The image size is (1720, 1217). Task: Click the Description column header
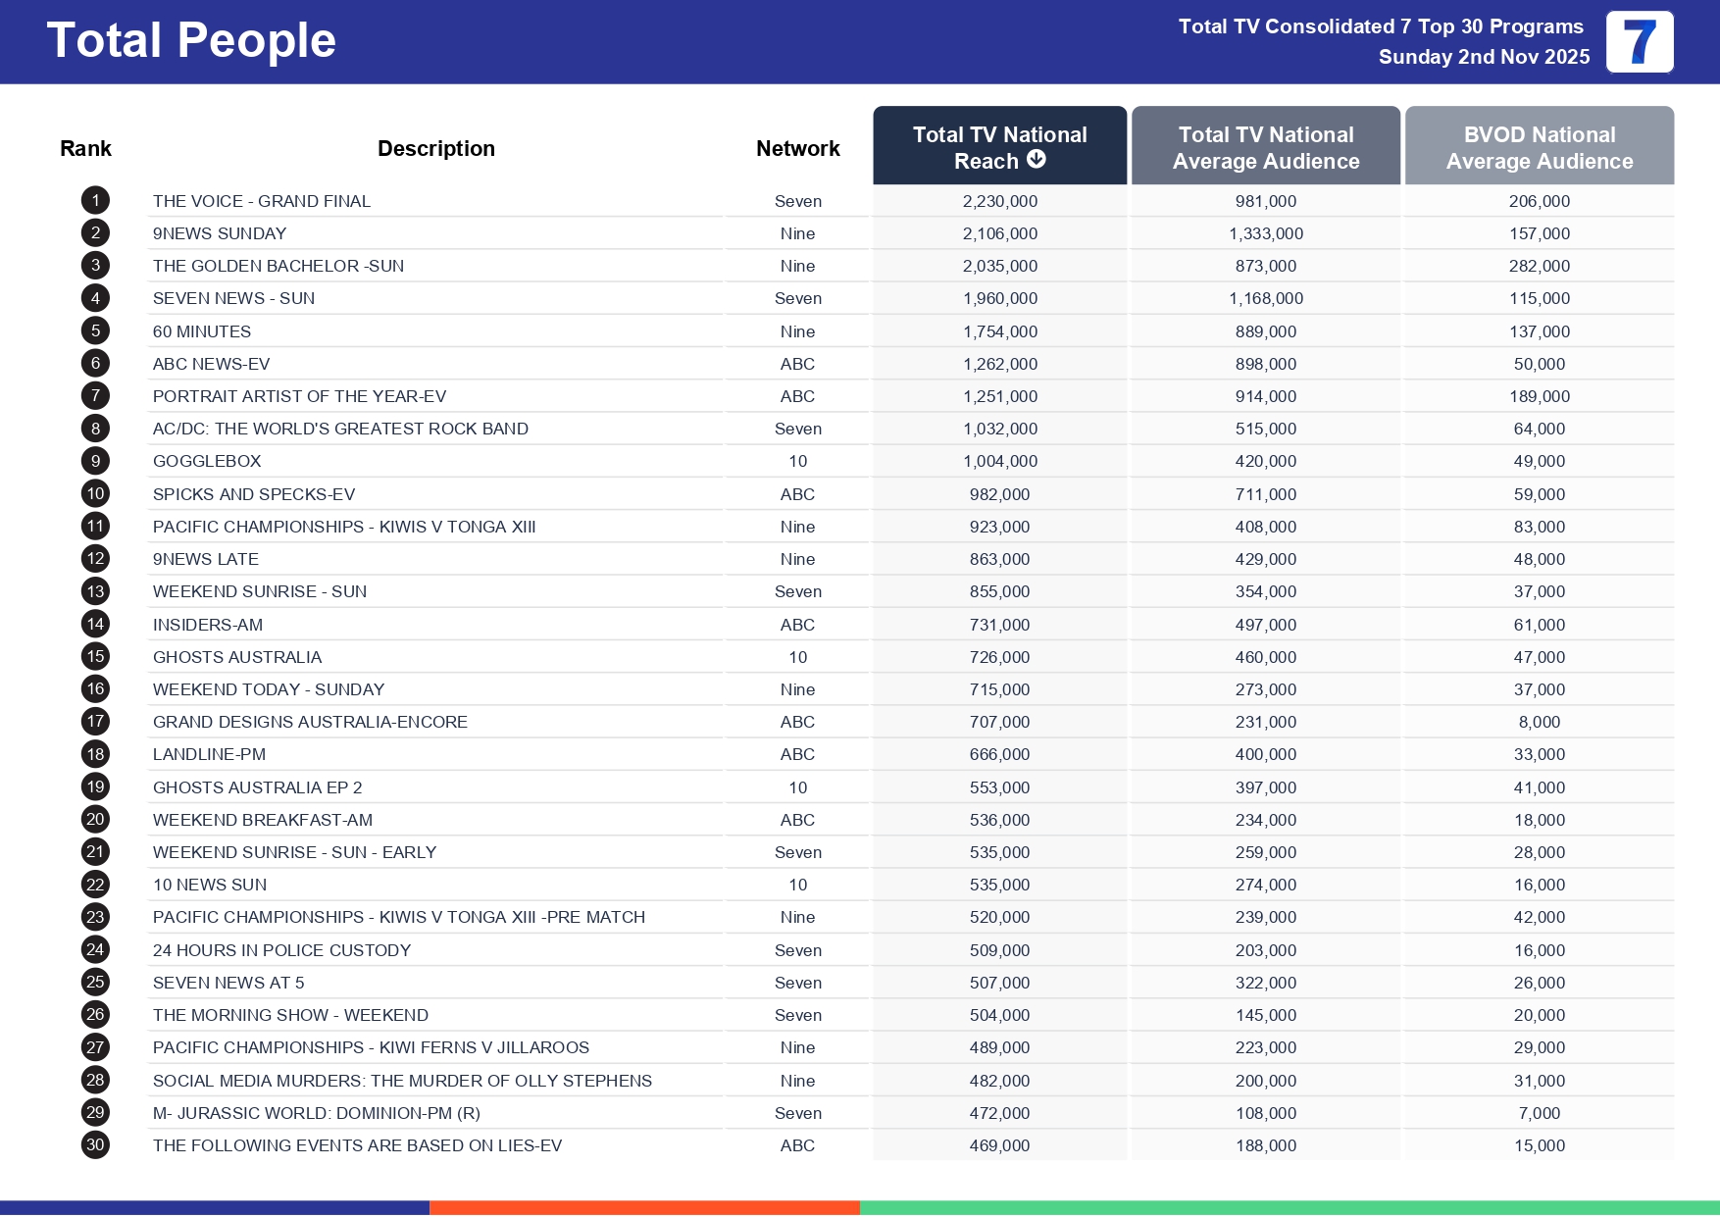[436, 149]
